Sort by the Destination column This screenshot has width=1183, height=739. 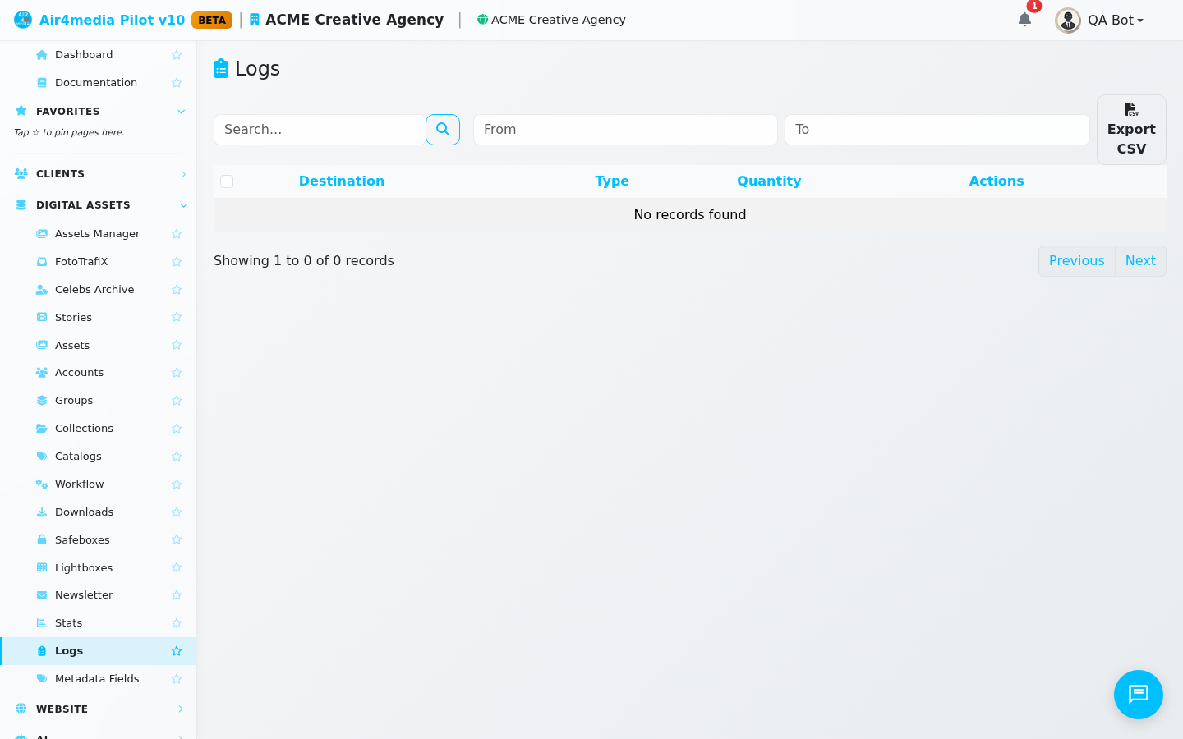pyautogui.click(x=342, y=181)
